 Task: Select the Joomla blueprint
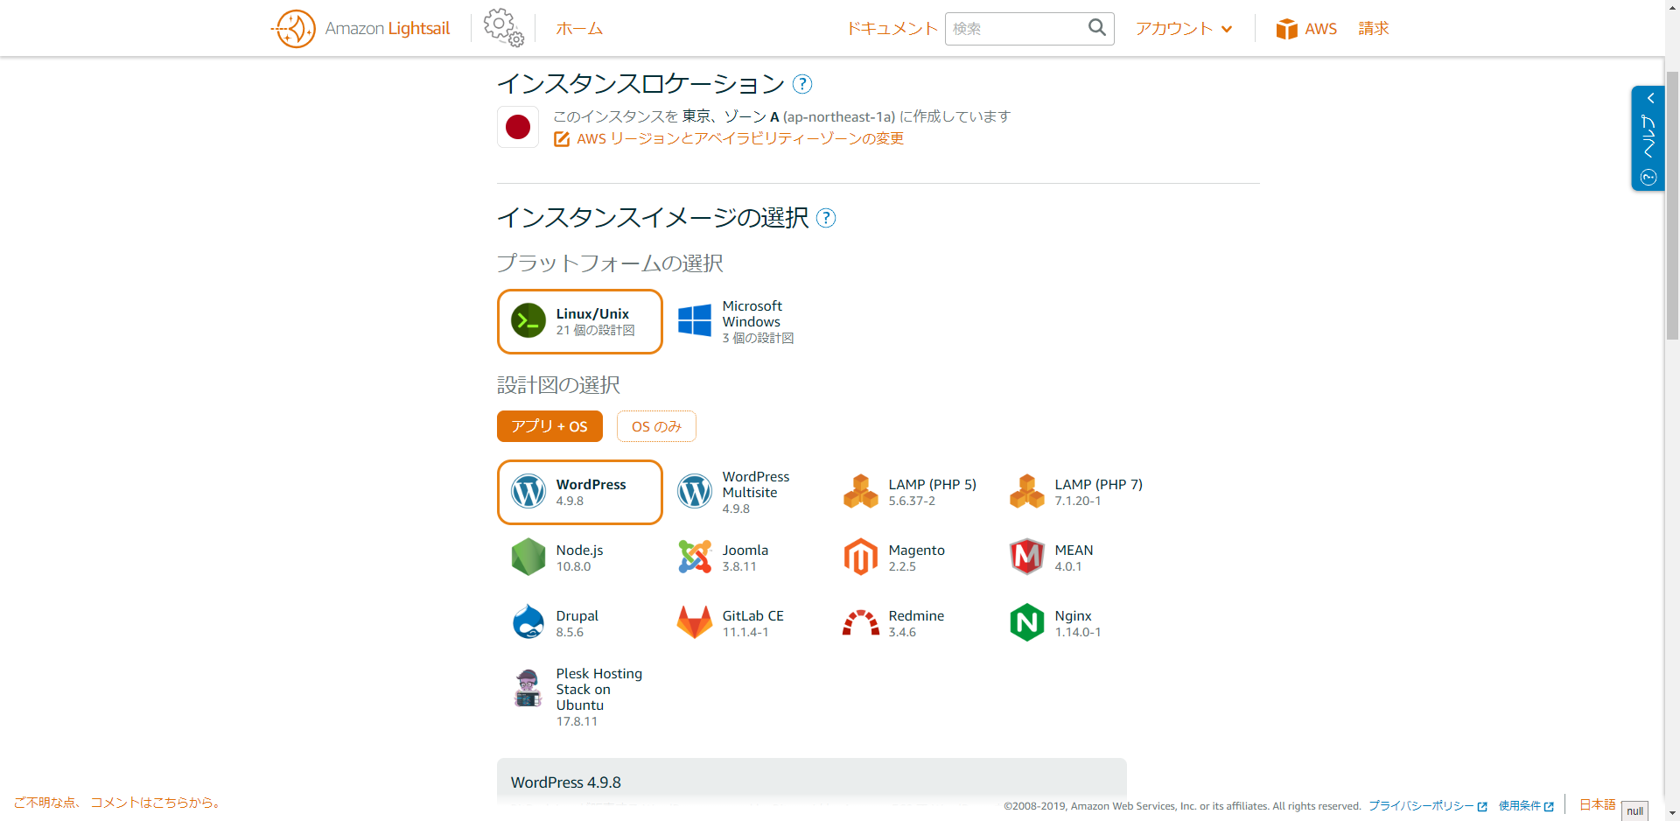[746, 558]
